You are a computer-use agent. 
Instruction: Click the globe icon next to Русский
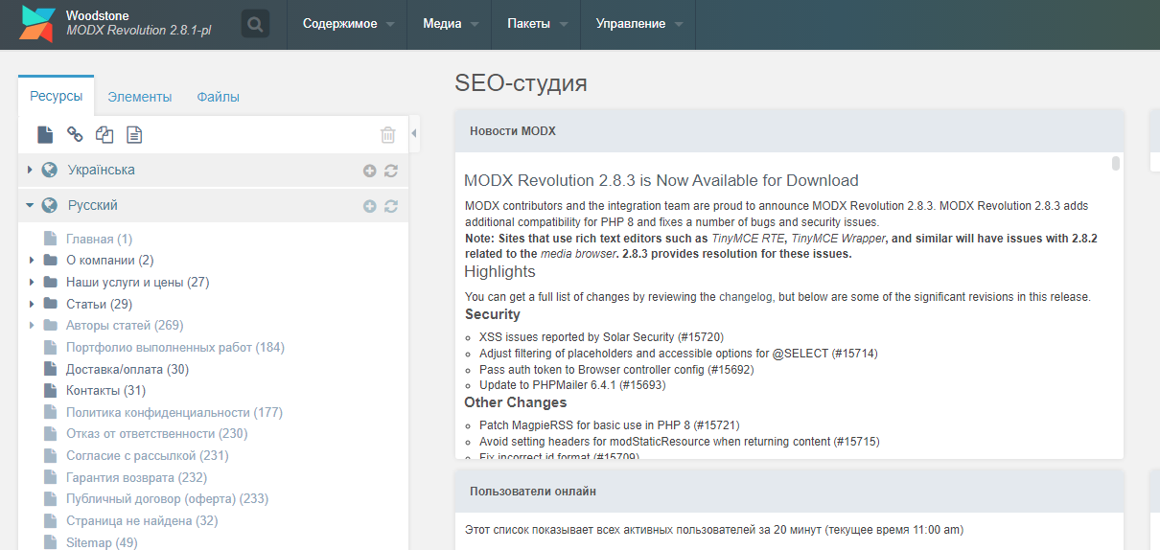[50, 205]
